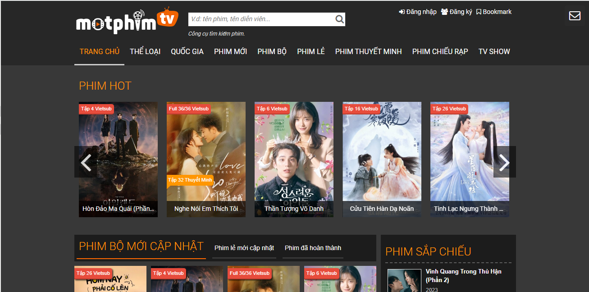This screenshot has width=589, height=292.
Task: Click the Full 36/36 Vietsub badge in Phim Hot
Action: 189,109
